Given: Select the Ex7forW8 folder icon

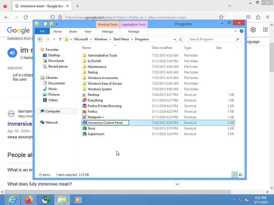Looking at the screenshot, I should 84,61.
